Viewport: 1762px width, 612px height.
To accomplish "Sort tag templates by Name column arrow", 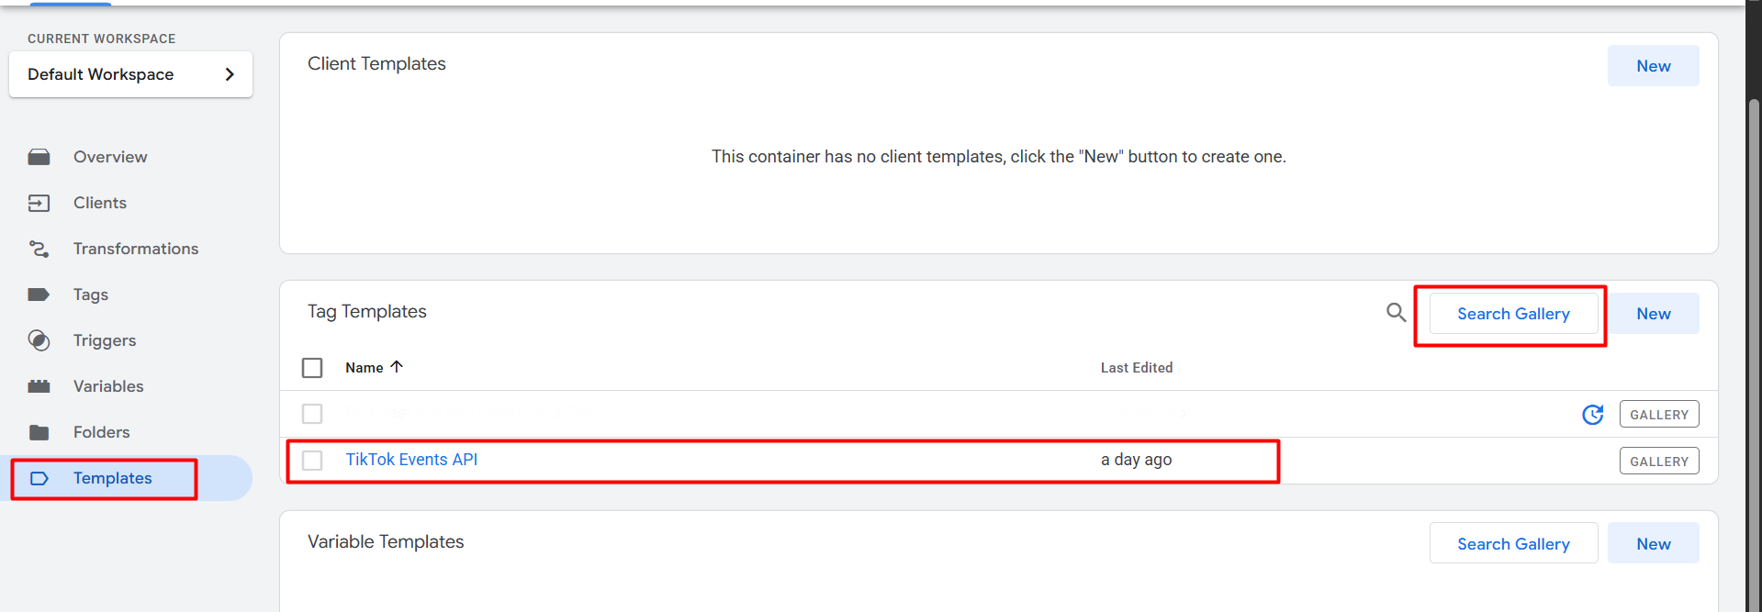I will 397,367.
